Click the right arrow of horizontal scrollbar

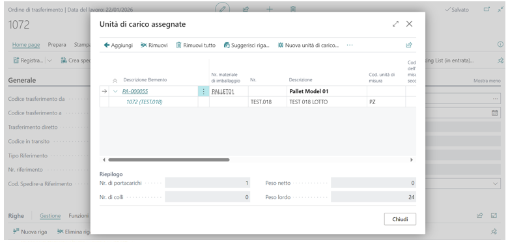[x=412, y=160]
